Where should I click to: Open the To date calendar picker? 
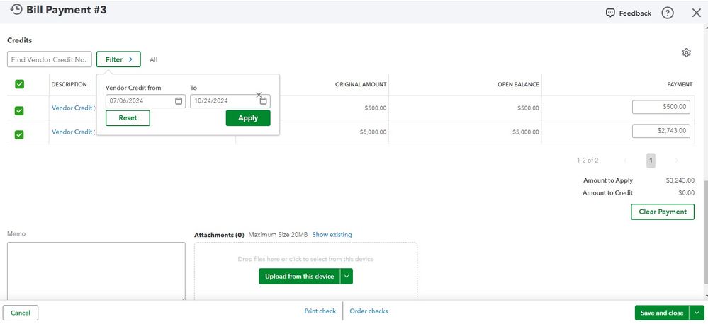(263, 101)
